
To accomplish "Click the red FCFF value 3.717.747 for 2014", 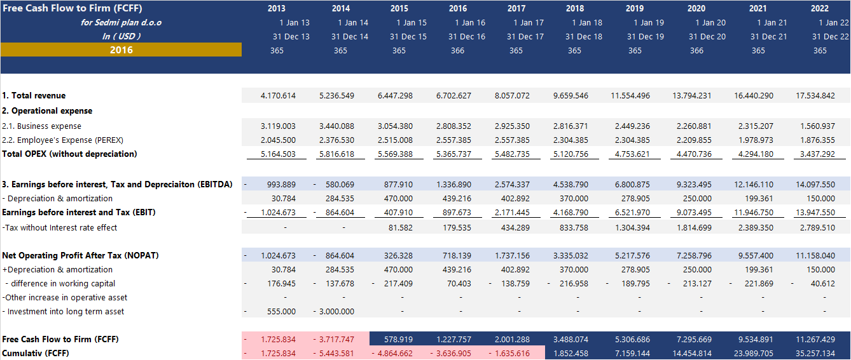I will coord(336,340).
